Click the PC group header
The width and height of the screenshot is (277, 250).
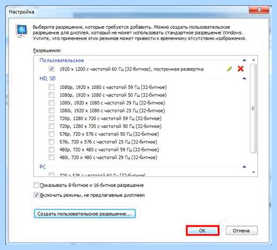point(43,167)
